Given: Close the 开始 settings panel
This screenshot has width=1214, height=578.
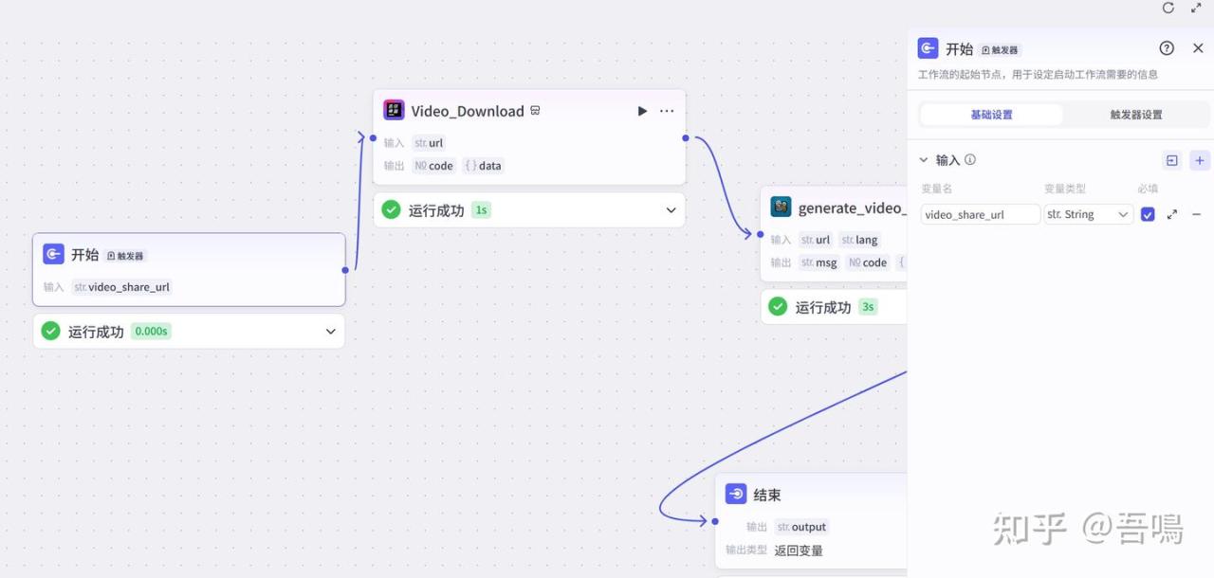Looking at the screenshot, I should tap(1198, 48).
